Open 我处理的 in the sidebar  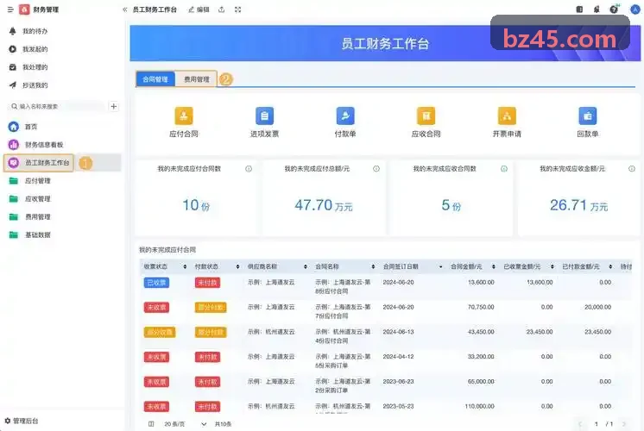[x=35, y=67]
